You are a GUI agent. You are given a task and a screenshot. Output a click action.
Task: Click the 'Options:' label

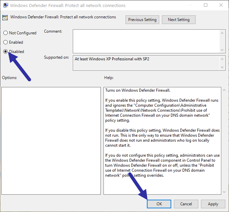(x=9, y=78)
